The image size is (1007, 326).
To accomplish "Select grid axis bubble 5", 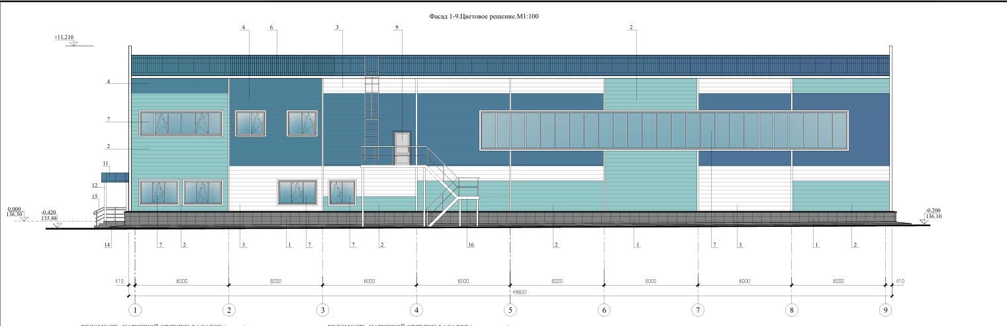I will pyautogui.click(x=510, y=309).
